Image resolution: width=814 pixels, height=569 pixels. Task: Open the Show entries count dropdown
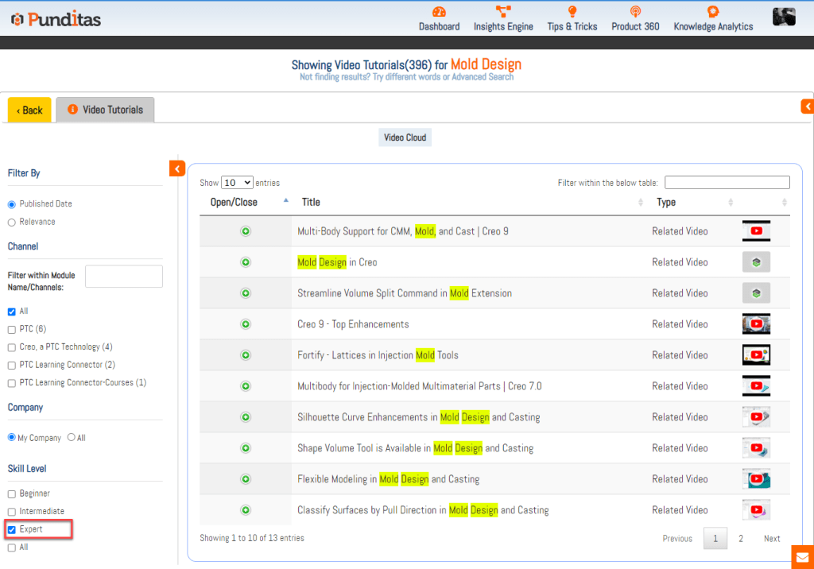(x=237, y=183)
